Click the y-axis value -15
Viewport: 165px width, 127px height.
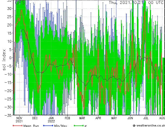[x=8, y=82]
